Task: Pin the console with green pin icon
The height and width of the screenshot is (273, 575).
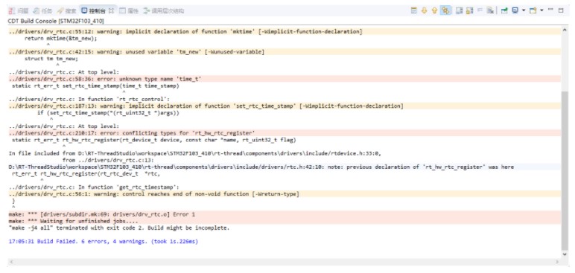Action: click(504, 10)
